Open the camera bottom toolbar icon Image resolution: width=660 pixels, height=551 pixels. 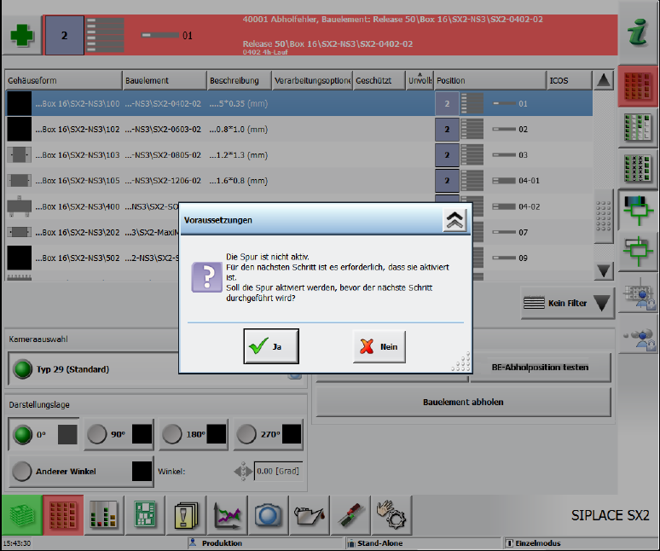(268, 514)
